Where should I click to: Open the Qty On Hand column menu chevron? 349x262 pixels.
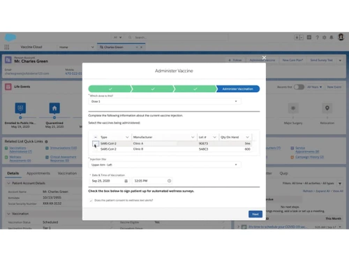[247, 137]
